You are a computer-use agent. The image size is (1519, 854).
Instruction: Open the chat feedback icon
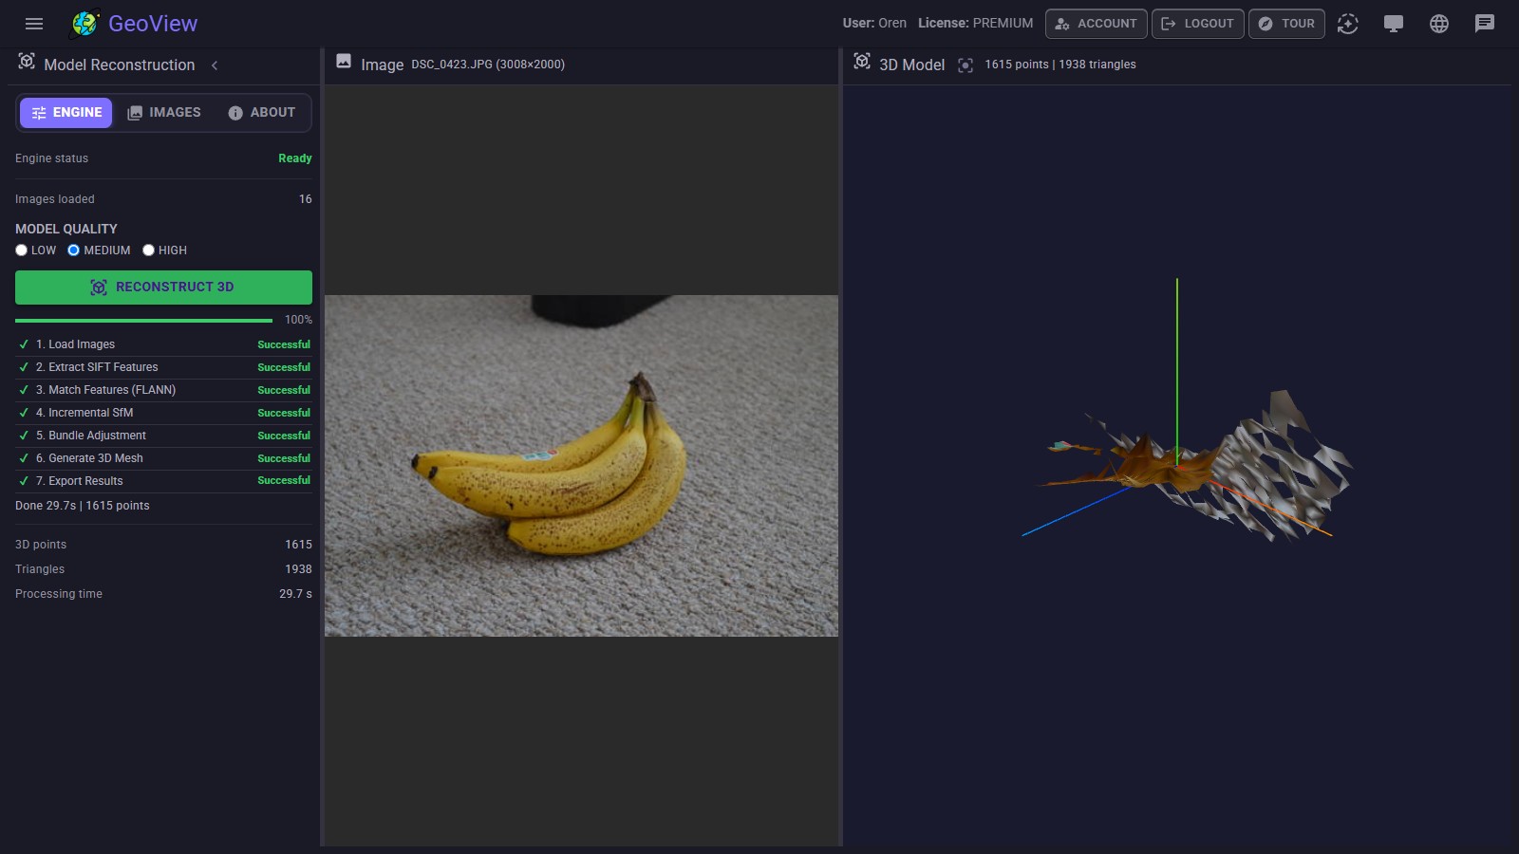click(x=1485, y=24)
